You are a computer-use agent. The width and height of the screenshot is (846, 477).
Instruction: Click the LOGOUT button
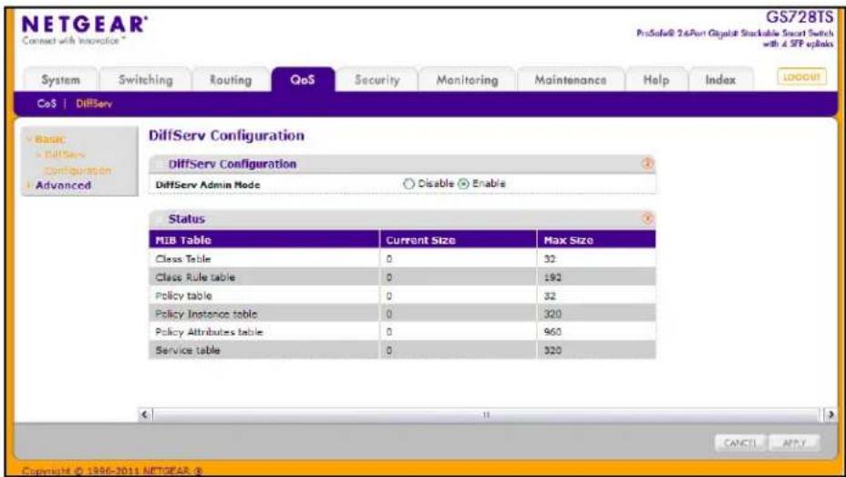(801, 78)
